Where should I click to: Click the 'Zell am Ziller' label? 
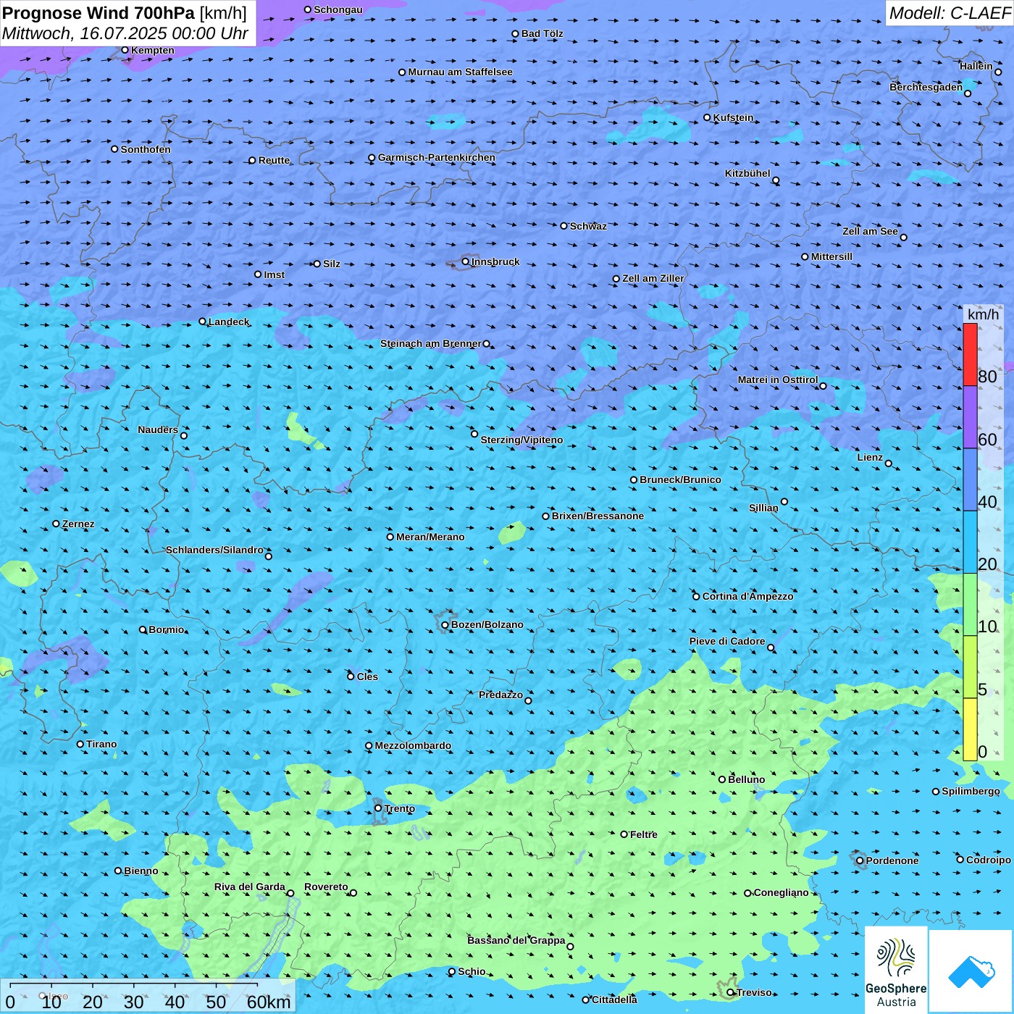tap(653, 278)
